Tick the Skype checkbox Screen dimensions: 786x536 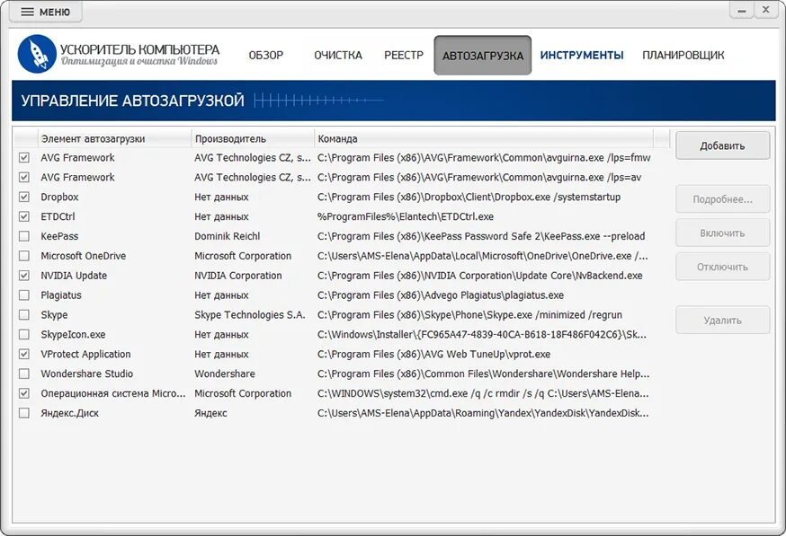pyautogui.click(x=24, y=315)
